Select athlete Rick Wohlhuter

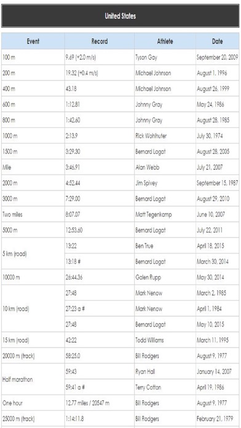point(151,136)
